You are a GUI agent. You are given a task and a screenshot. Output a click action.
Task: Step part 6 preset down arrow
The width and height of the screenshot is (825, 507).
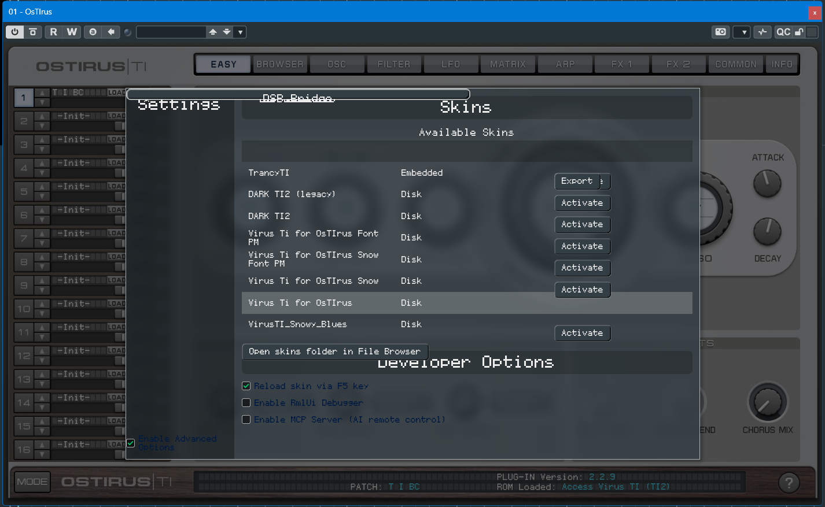[x=42, y=220]
